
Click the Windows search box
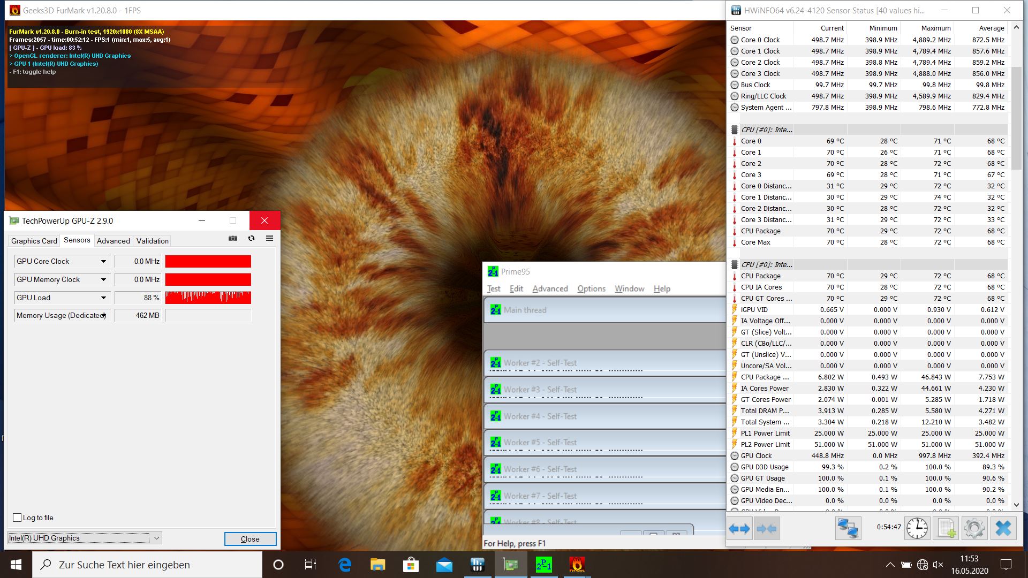click(x=147, y=565)
